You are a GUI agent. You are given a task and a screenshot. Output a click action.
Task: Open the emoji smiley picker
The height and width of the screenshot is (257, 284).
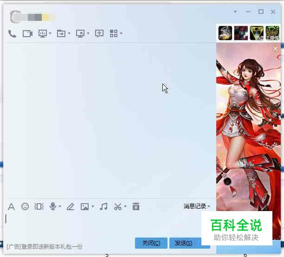pyautogui.click(x=25, y=206)
